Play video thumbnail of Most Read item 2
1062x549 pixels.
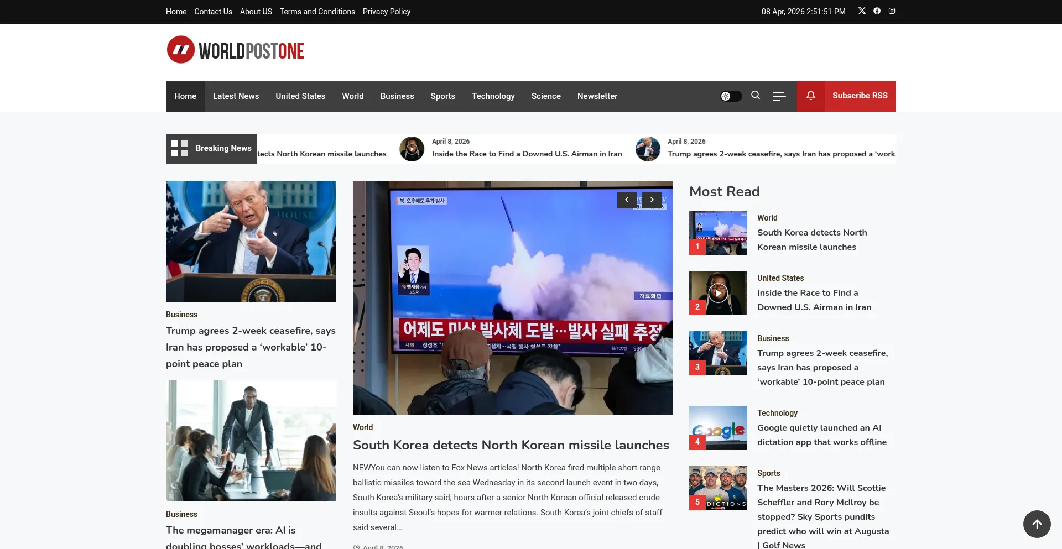718,293
